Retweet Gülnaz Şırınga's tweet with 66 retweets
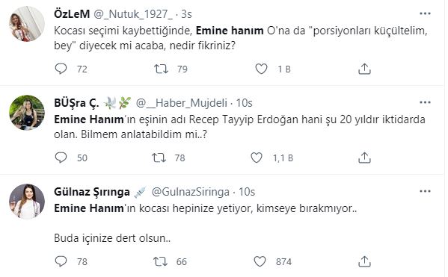Screen dimensions: 448x277 tap(160, 261)
